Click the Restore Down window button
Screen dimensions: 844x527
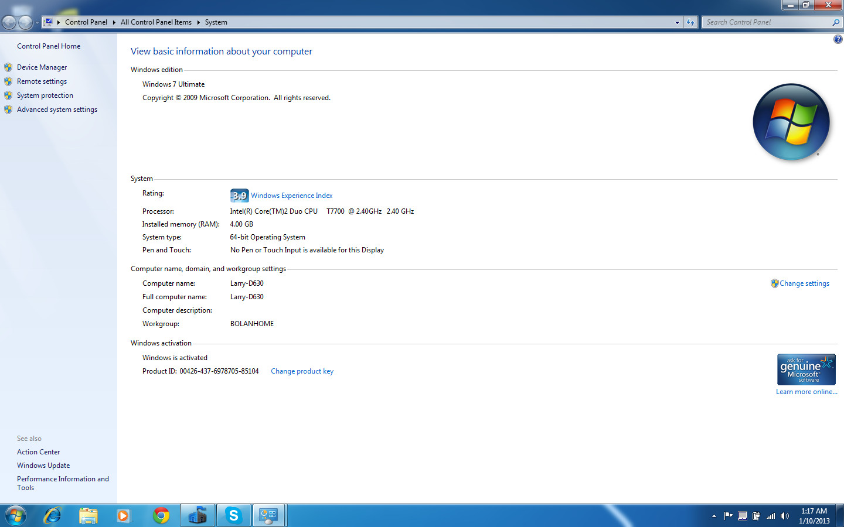[x=806, y=5]
